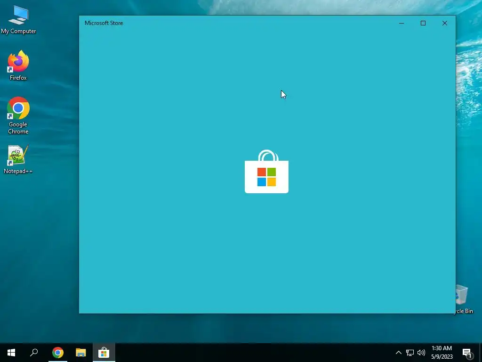Show hidden system tray icons
482x362 pixels.
pos(398,353)
